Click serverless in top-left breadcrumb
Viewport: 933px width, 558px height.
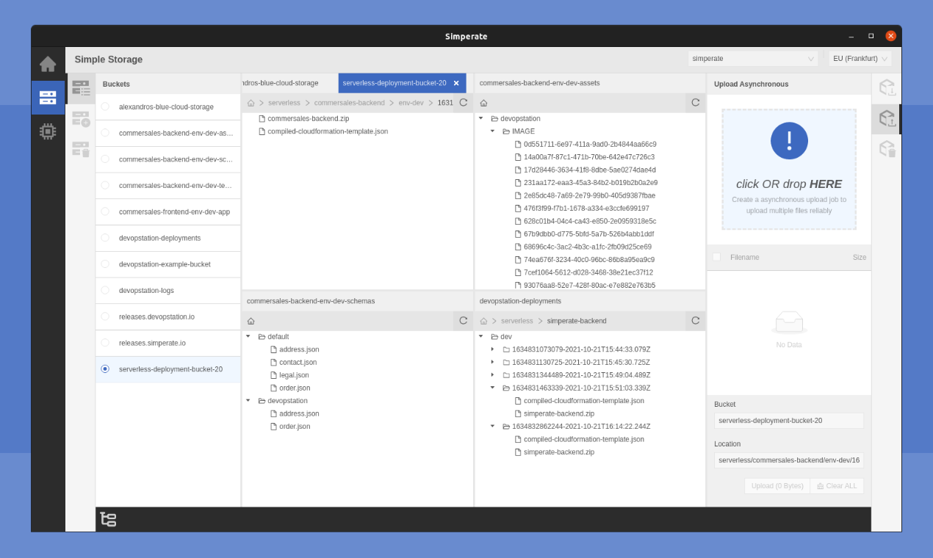click(284, 103)
